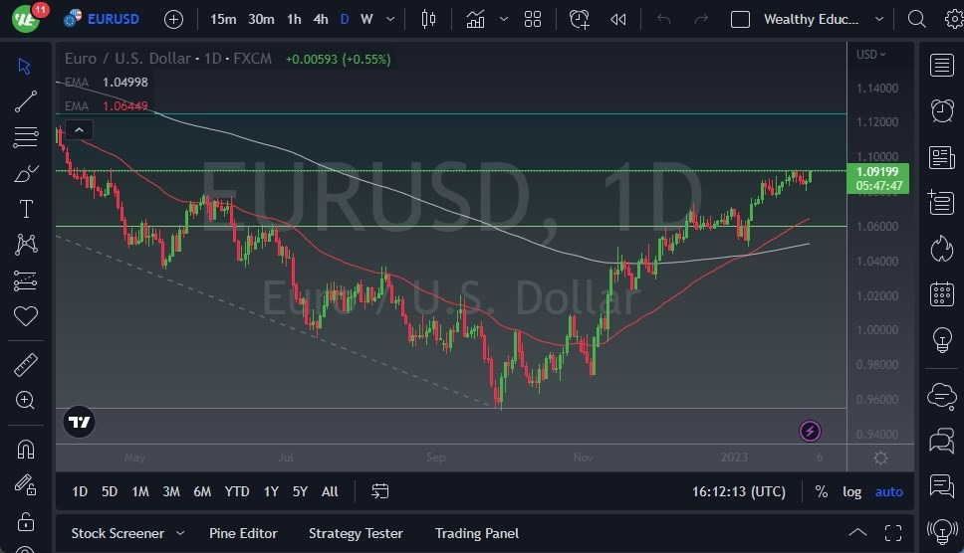Image resolution: width=964 pixels, height=553 pixels.
Task: Select the Text annotation tool
Action: point(26,209)
